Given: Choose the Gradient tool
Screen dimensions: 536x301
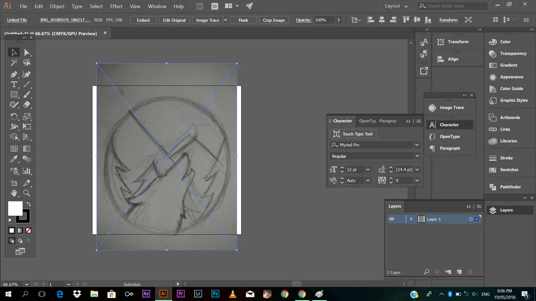Looking at the screenshot, I should click(27, 148).
